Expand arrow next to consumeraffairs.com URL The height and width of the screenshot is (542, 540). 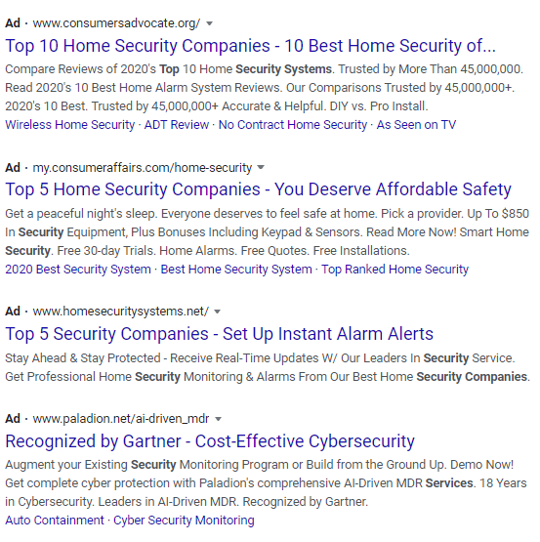tap(261, 168)
